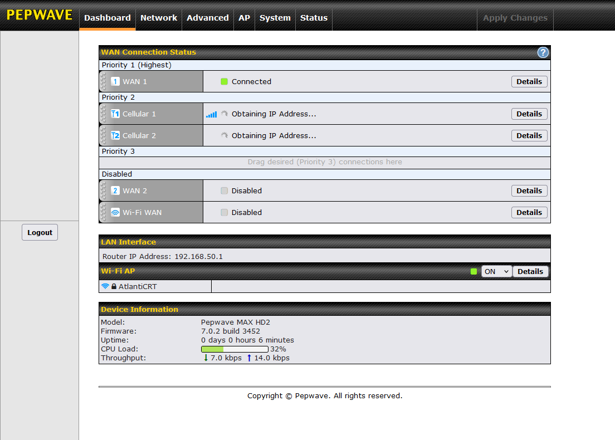The height and width of the screenshot is (440, 615).
Task: Click the green download throughput arrow
Action: (206, 358)
